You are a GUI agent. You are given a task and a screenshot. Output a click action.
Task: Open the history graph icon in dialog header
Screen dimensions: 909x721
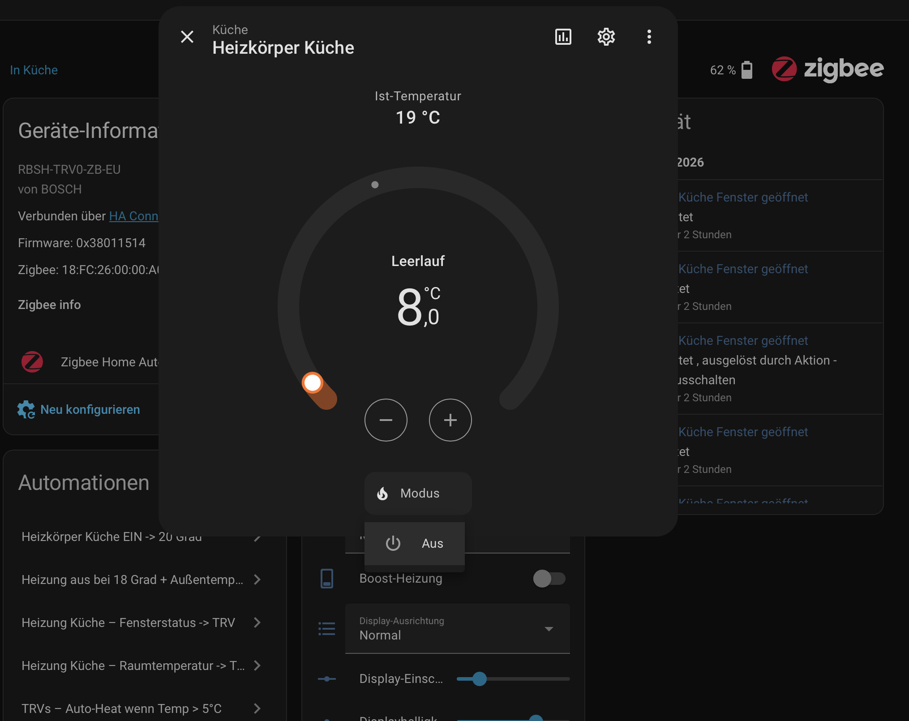(x=563, y=37)
